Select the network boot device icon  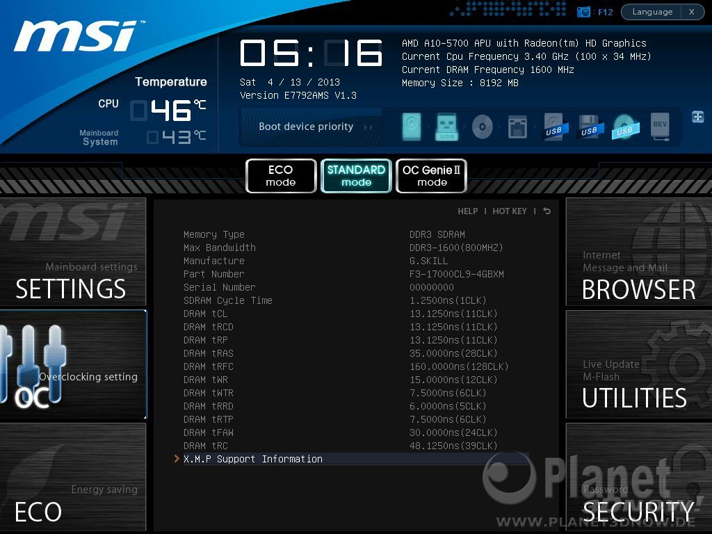[x=517, y=127]
